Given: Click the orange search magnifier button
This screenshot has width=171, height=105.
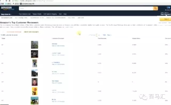Looking at the screenshot, I should [x=156, y=8].
